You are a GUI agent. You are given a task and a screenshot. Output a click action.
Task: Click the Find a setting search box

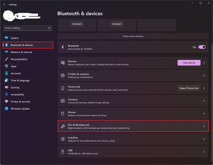26,28
